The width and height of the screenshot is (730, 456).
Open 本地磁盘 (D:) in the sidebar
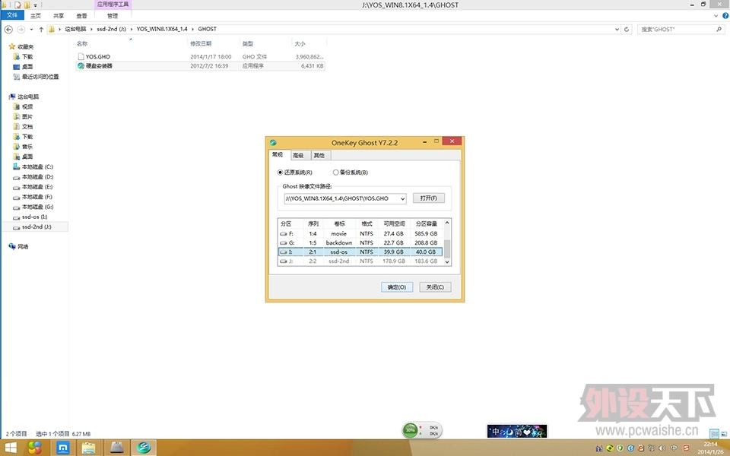click(33, 177)
